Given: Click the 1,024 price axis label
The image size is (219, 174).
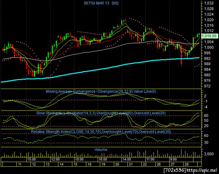Looking at the screenshot, I should tap(209, 14).
